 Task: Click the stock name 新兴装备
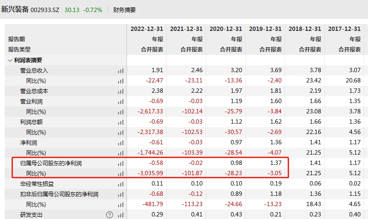[15, 9]
